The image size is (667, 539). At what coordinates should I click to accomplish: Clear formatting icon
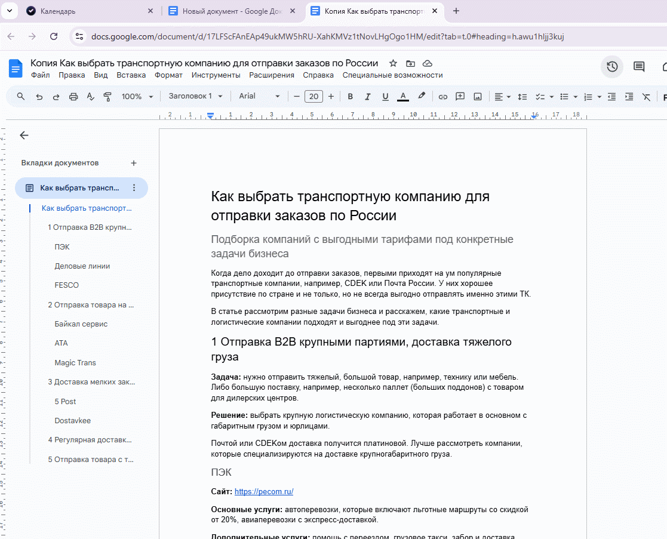tap(646, 97)
